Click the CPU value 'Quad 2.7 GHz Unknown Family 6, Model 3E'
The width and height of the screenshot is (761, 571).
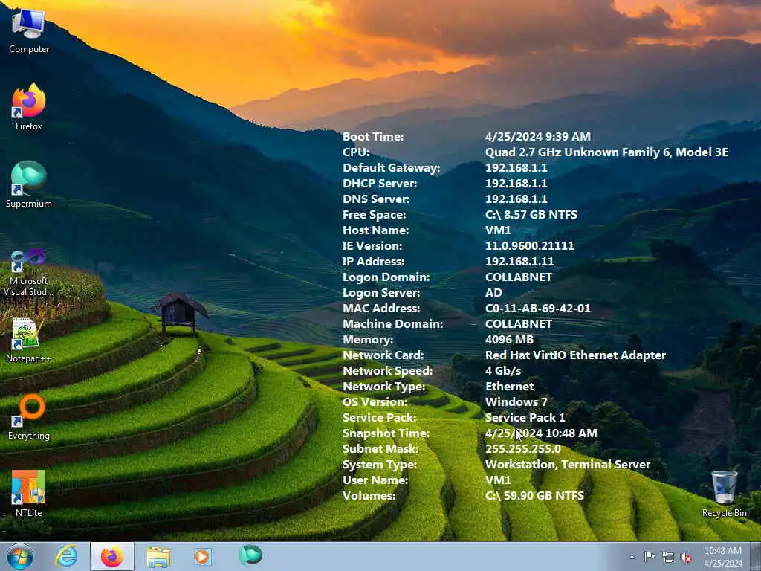tap(606, 152)
